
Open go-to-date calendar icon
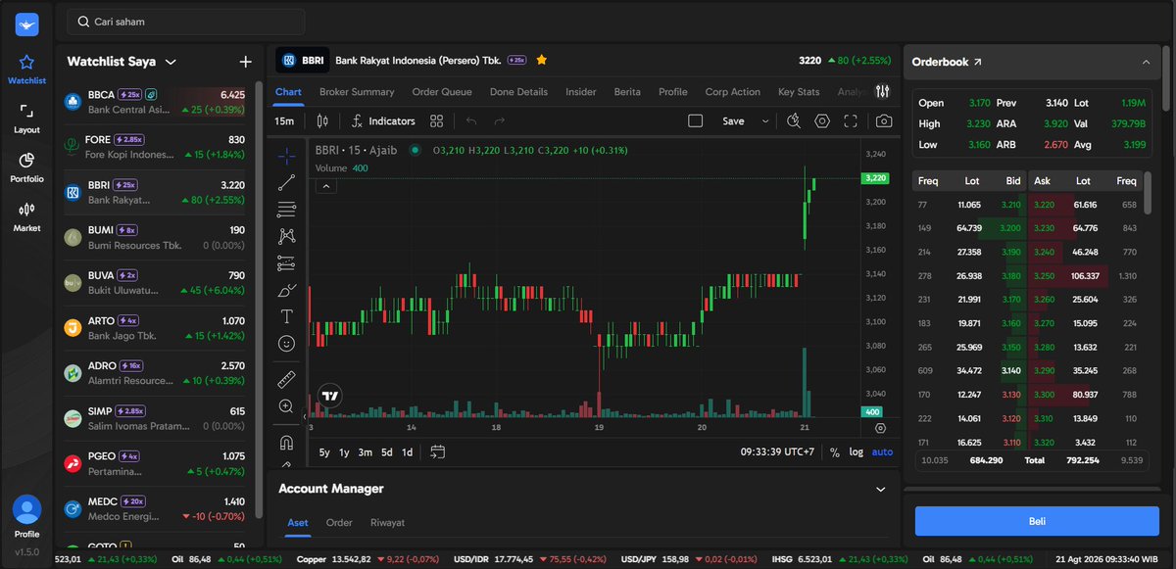pos(437,451)
